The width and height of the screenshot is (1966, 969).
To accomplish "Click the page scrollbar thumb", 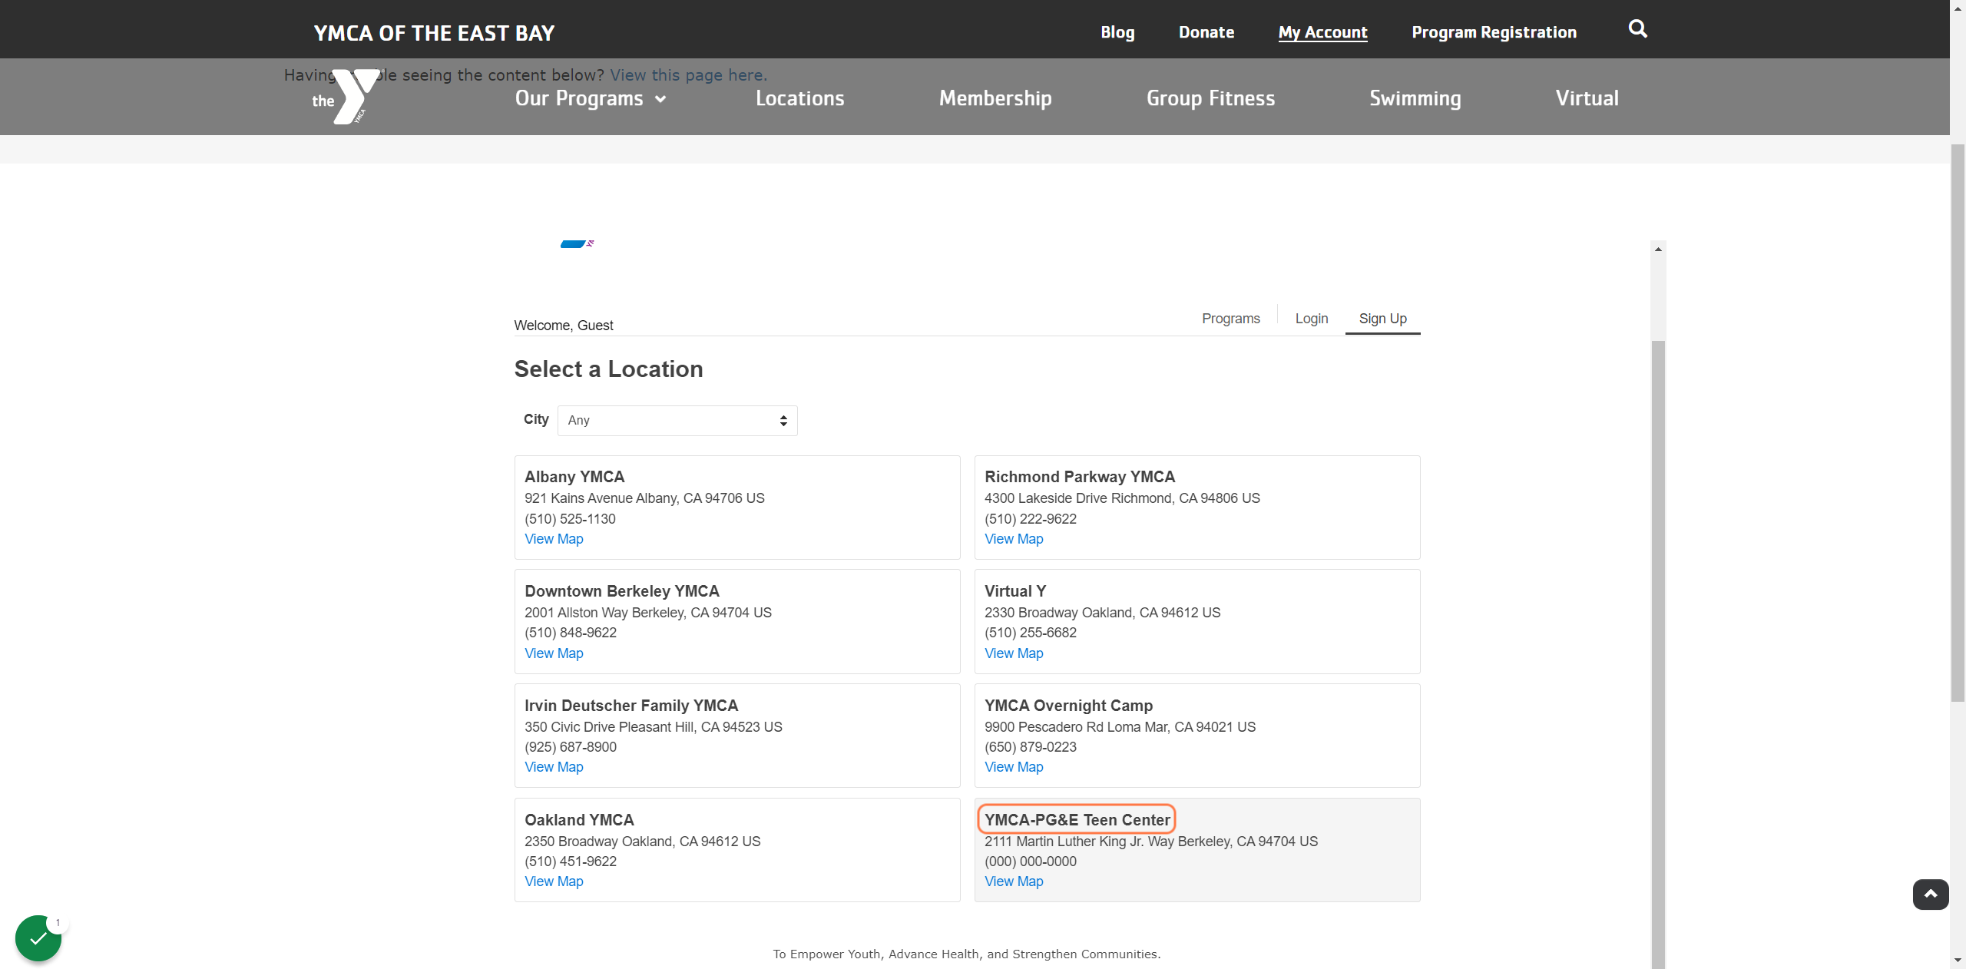I will click(x=1958, y=422).
